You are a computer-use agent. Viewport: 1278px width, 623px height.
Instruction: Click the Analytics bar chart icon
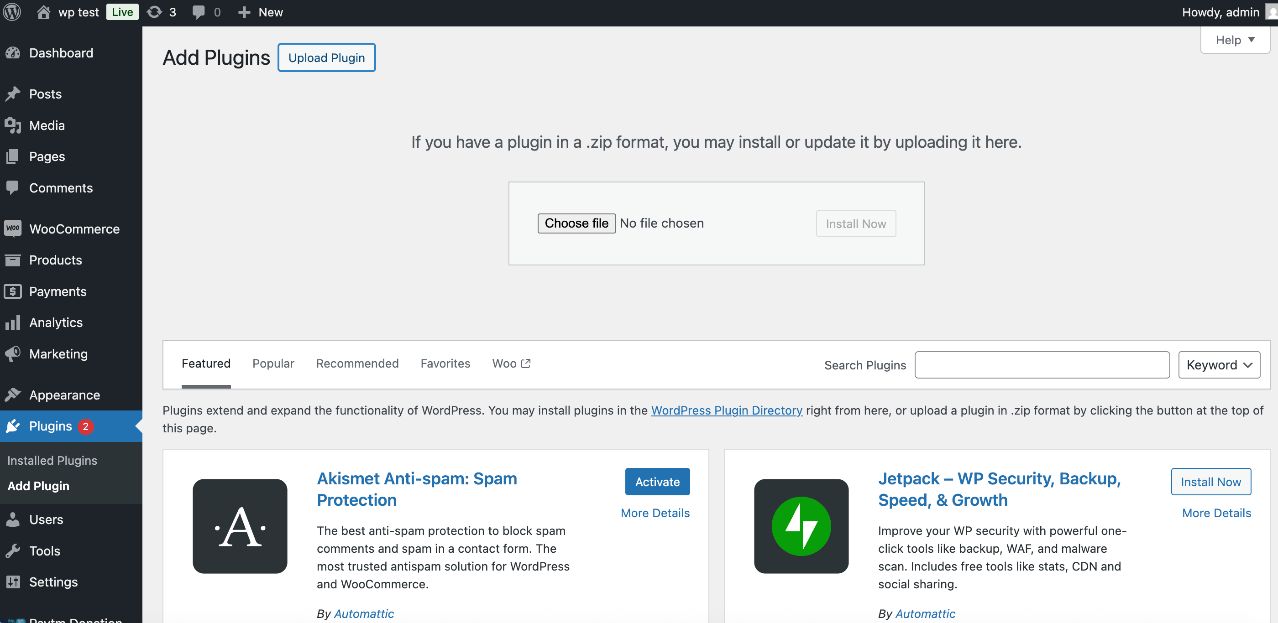click(13, 322)
